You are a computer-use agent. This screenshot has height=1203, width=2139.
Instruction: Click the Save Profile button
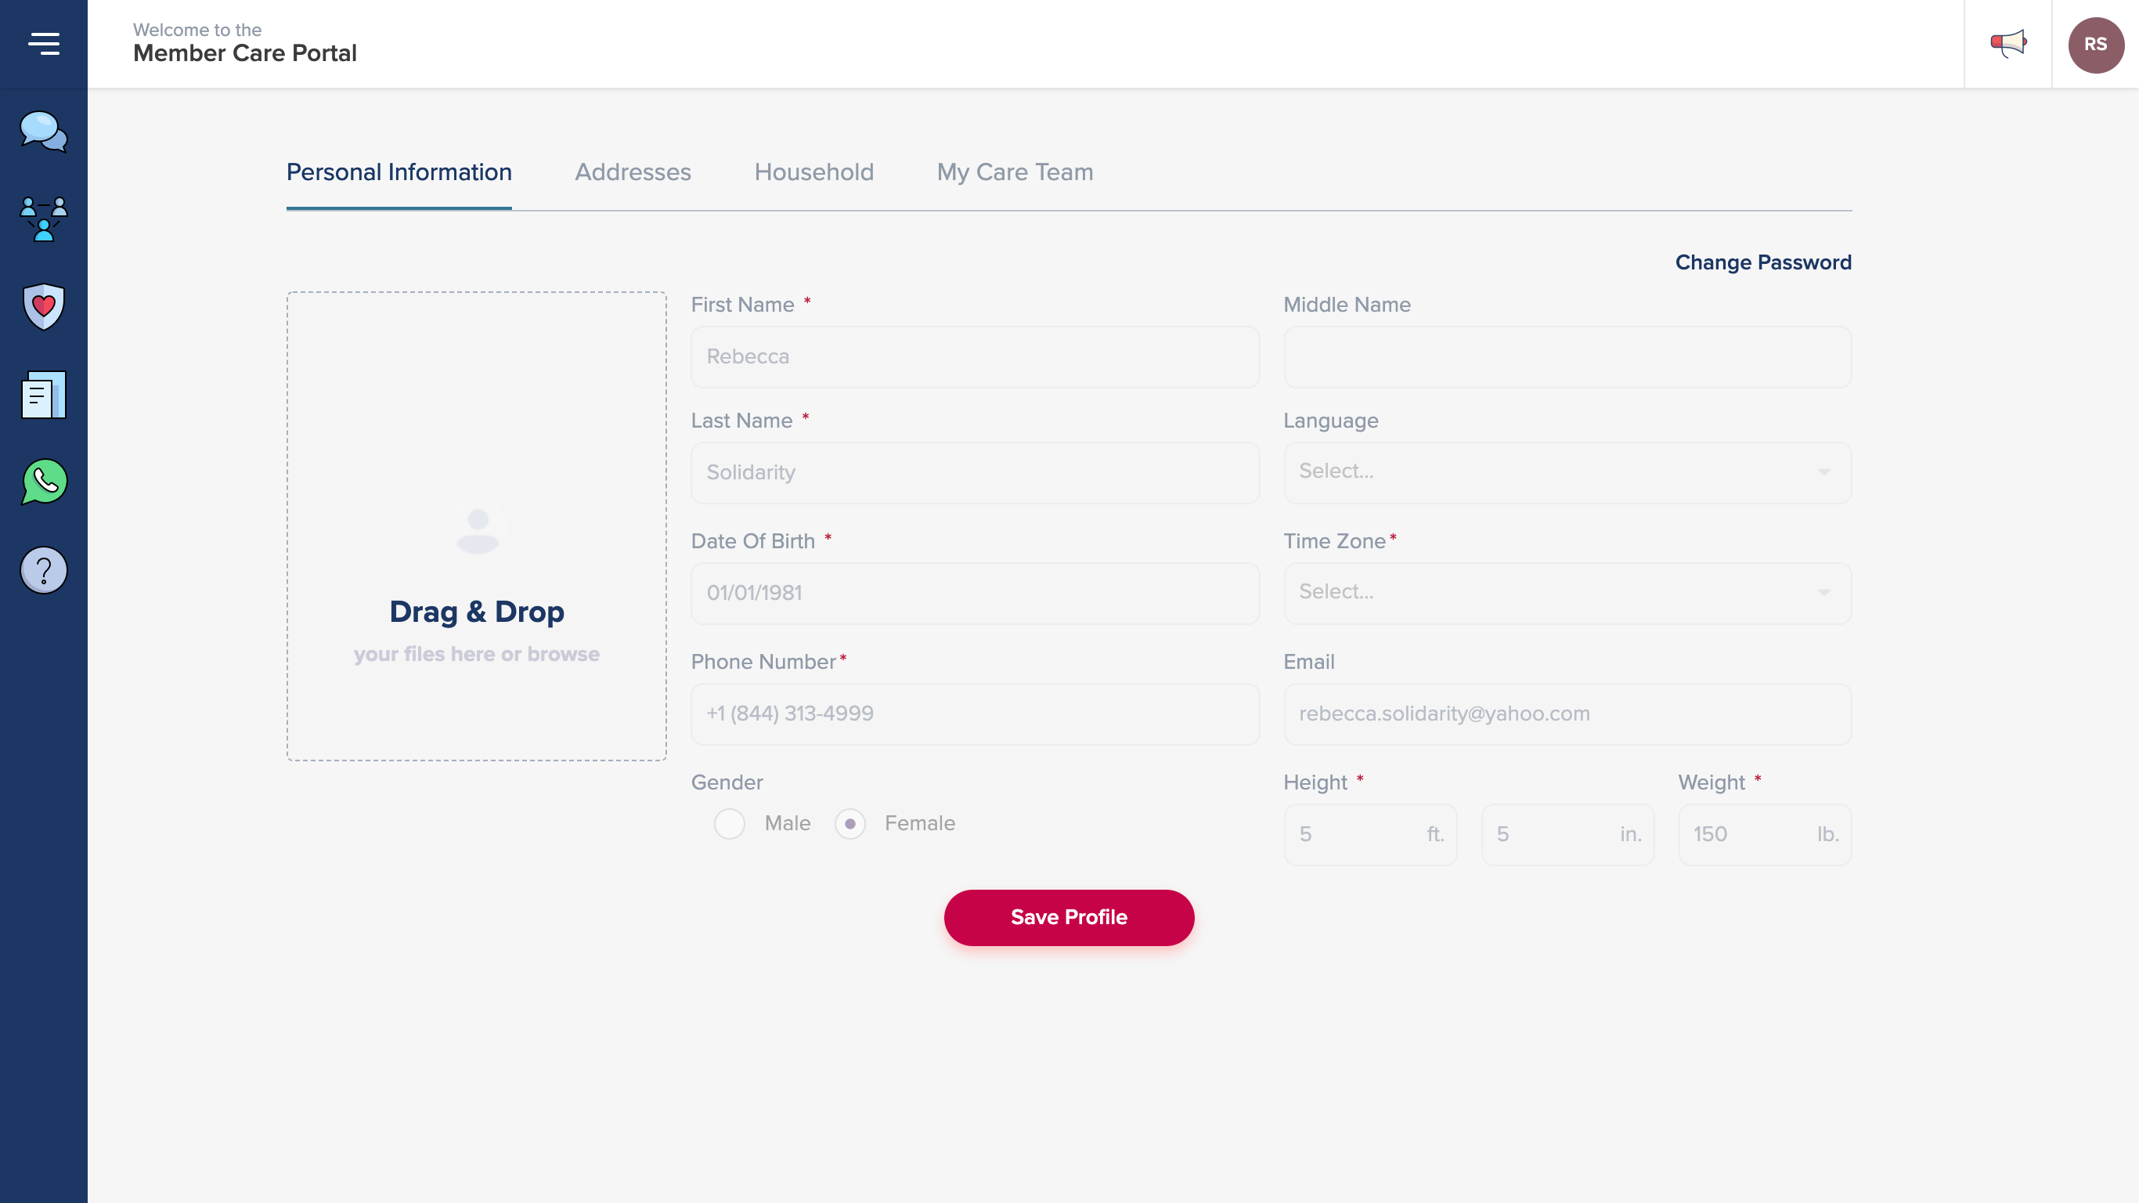point(1069,917)
